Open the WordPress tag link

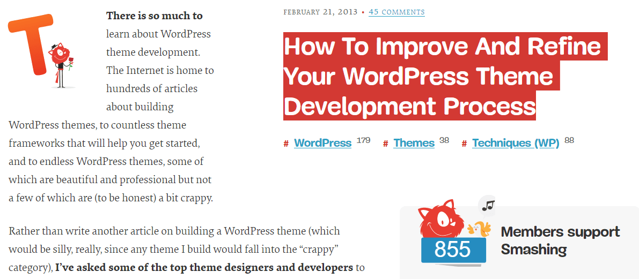point(322,143)
